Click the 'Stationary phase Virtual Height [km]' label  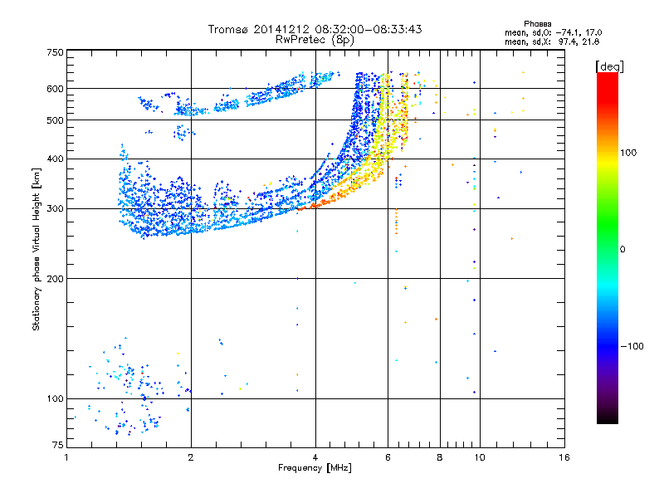pyautogui.click(x=37, y=249)
